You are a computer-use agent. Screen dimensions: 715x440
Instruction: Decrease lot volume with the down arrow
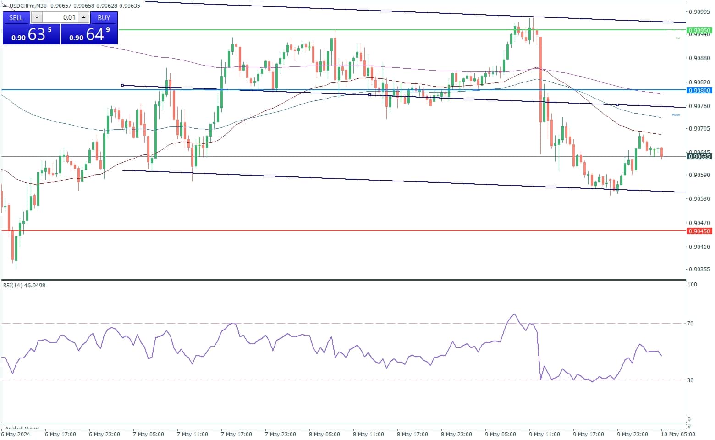point(37,17)
